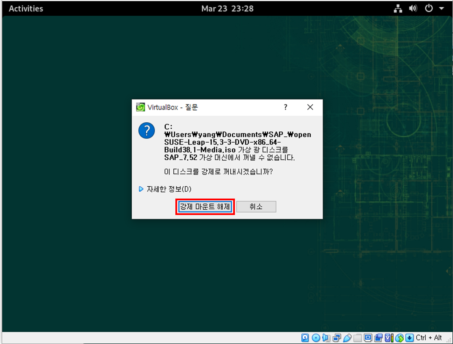Click the network adapters status icon

click(x=337, y=338)
